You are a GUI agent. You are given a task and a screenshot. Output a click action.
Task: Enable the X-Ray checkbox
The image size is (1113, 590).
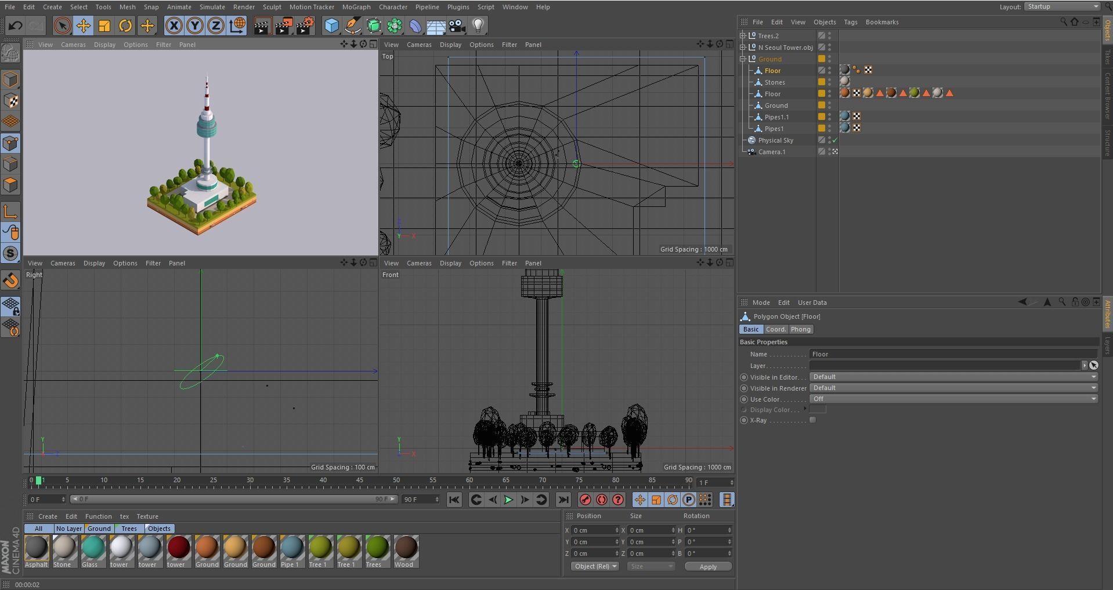812,420
